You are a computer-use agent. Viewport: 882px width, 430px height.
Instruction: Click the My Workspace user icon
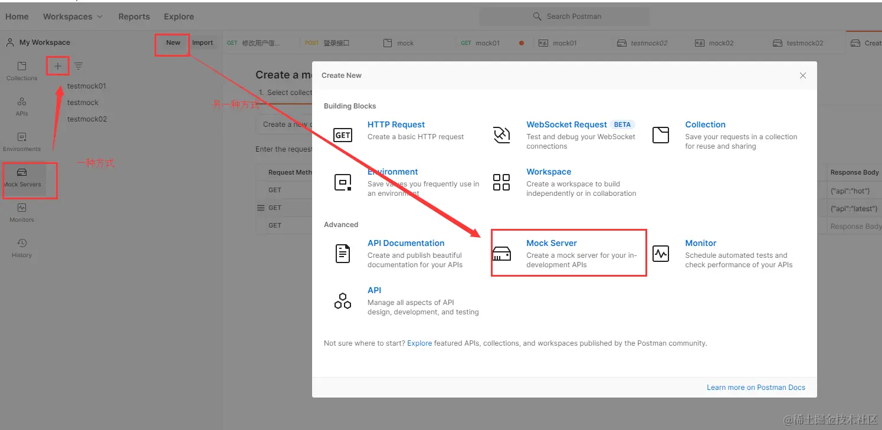(9, 42)
